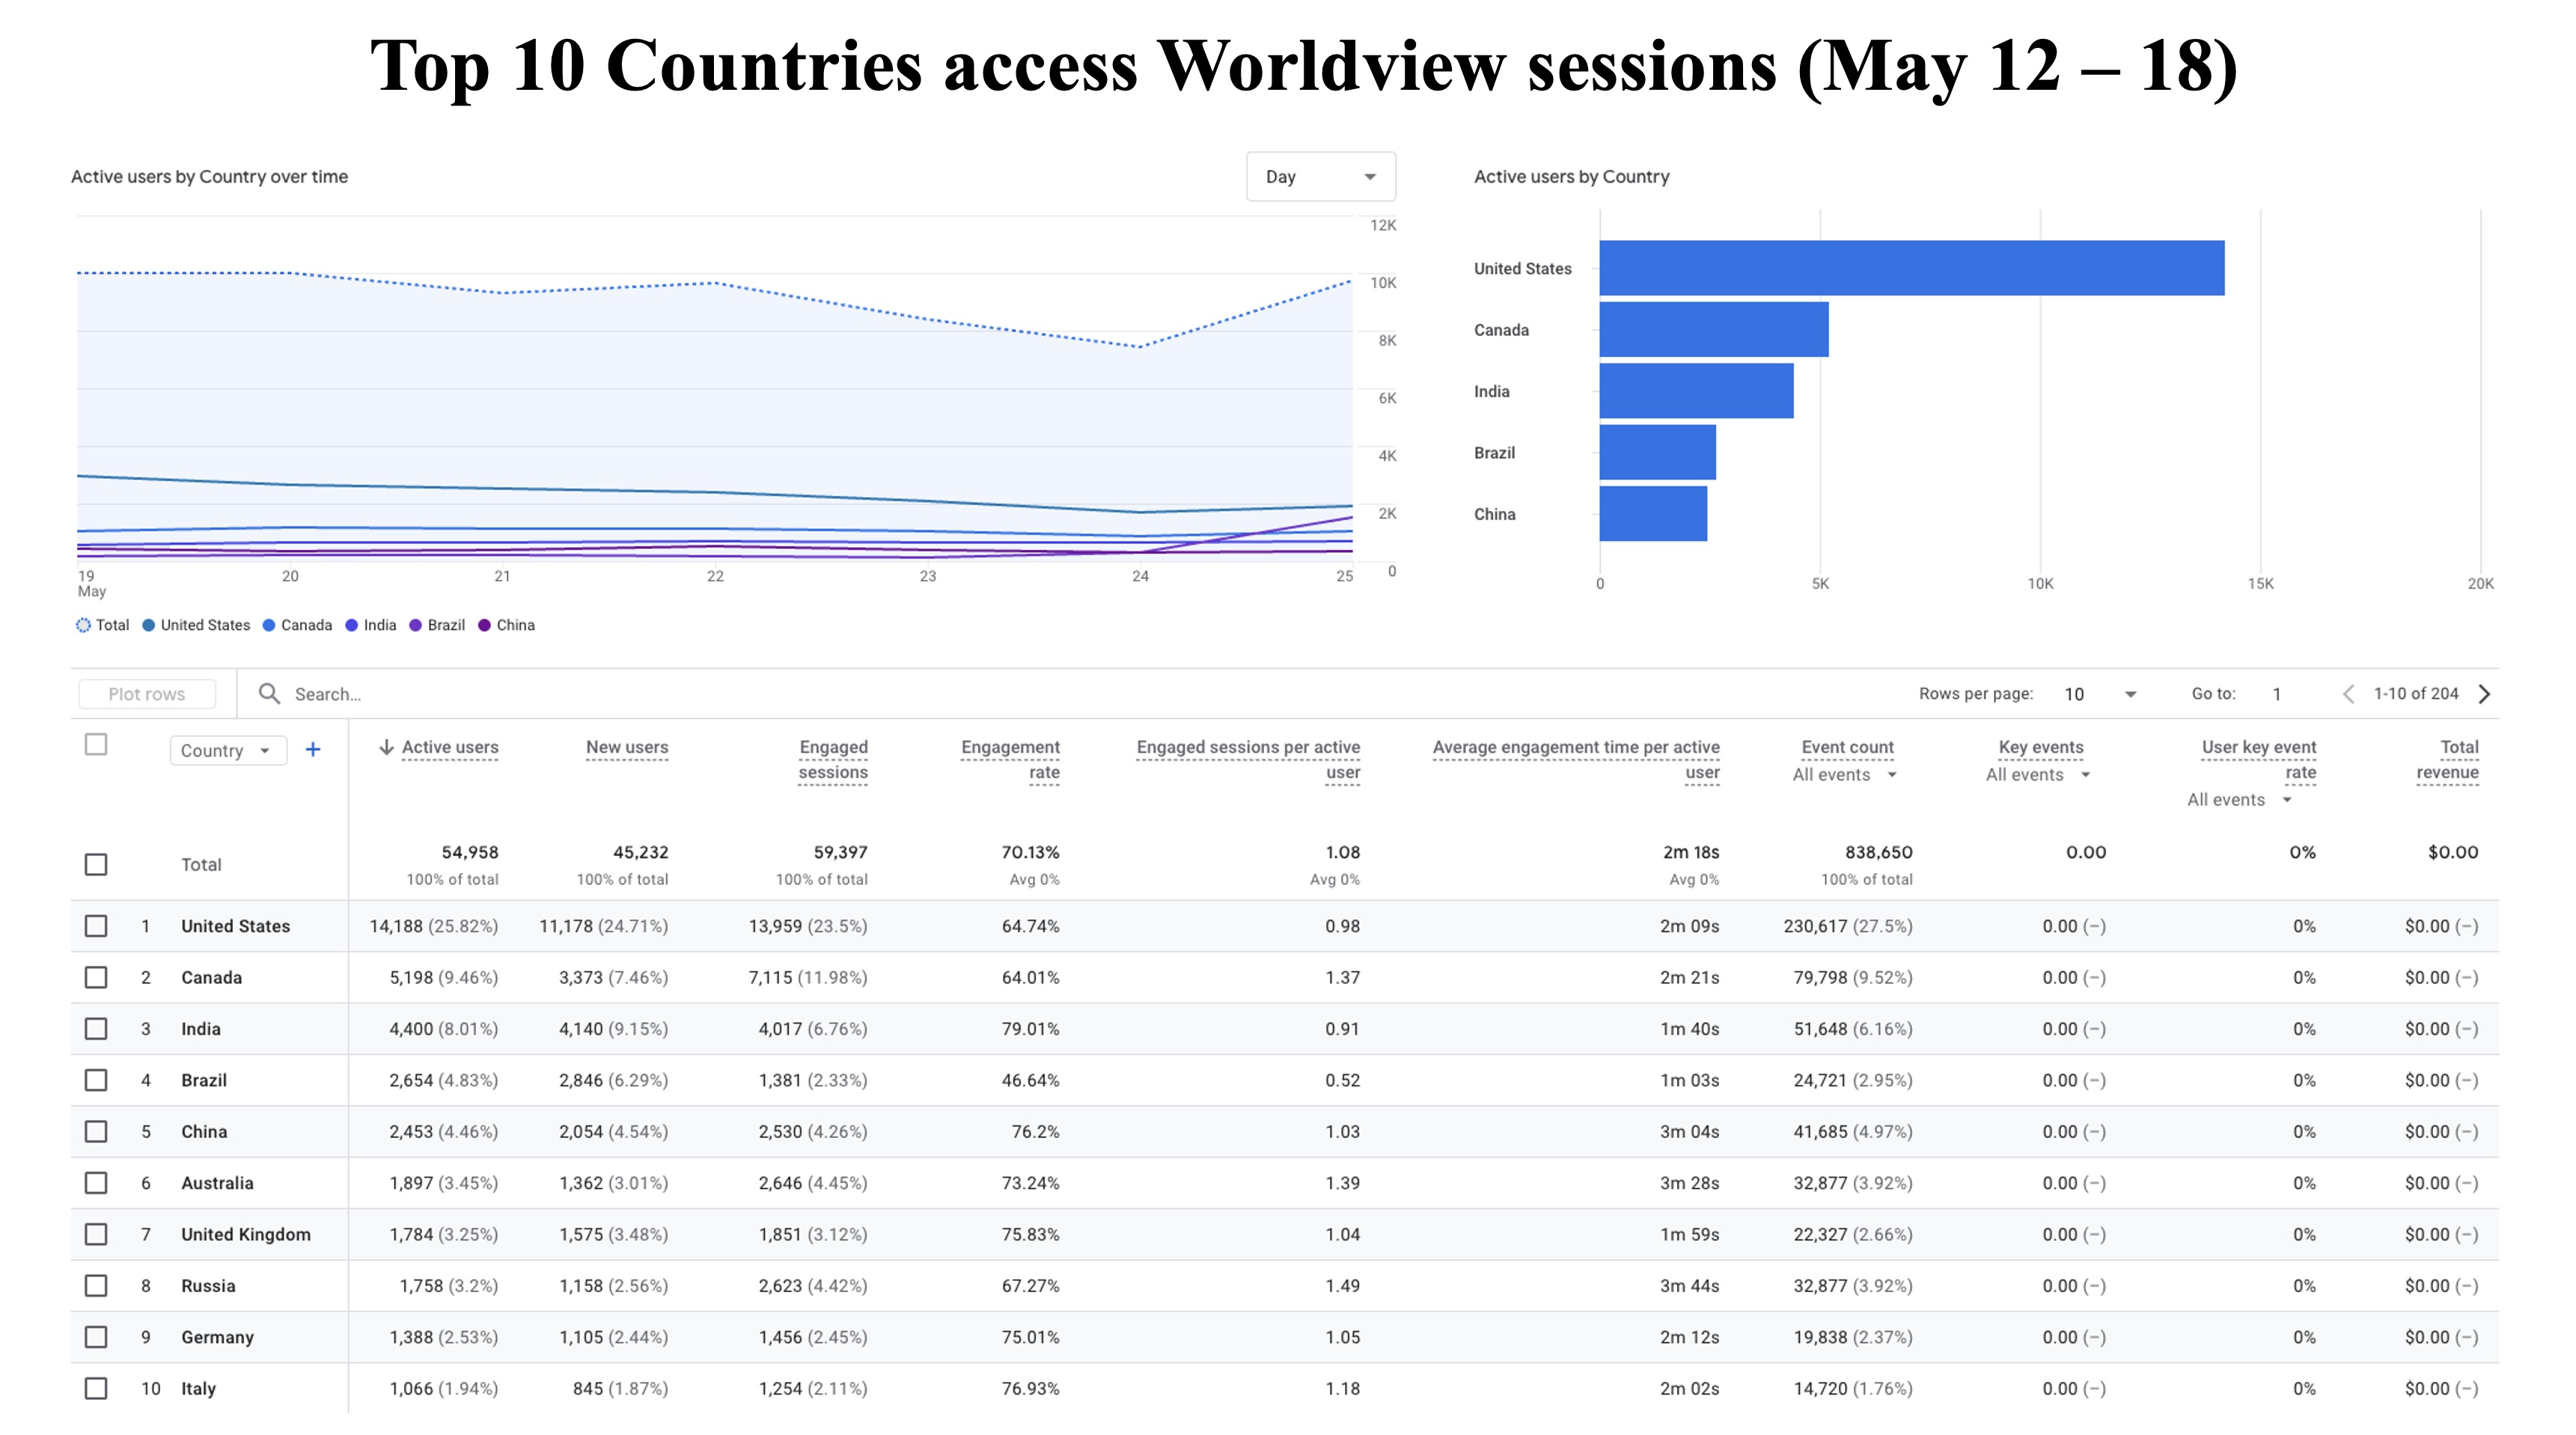Toggle the United States legend dot

click(x=148, y=625)
